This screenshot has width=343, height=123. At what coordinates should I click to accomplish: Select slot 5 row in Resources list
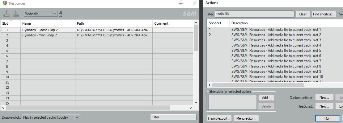pos(97,51)
